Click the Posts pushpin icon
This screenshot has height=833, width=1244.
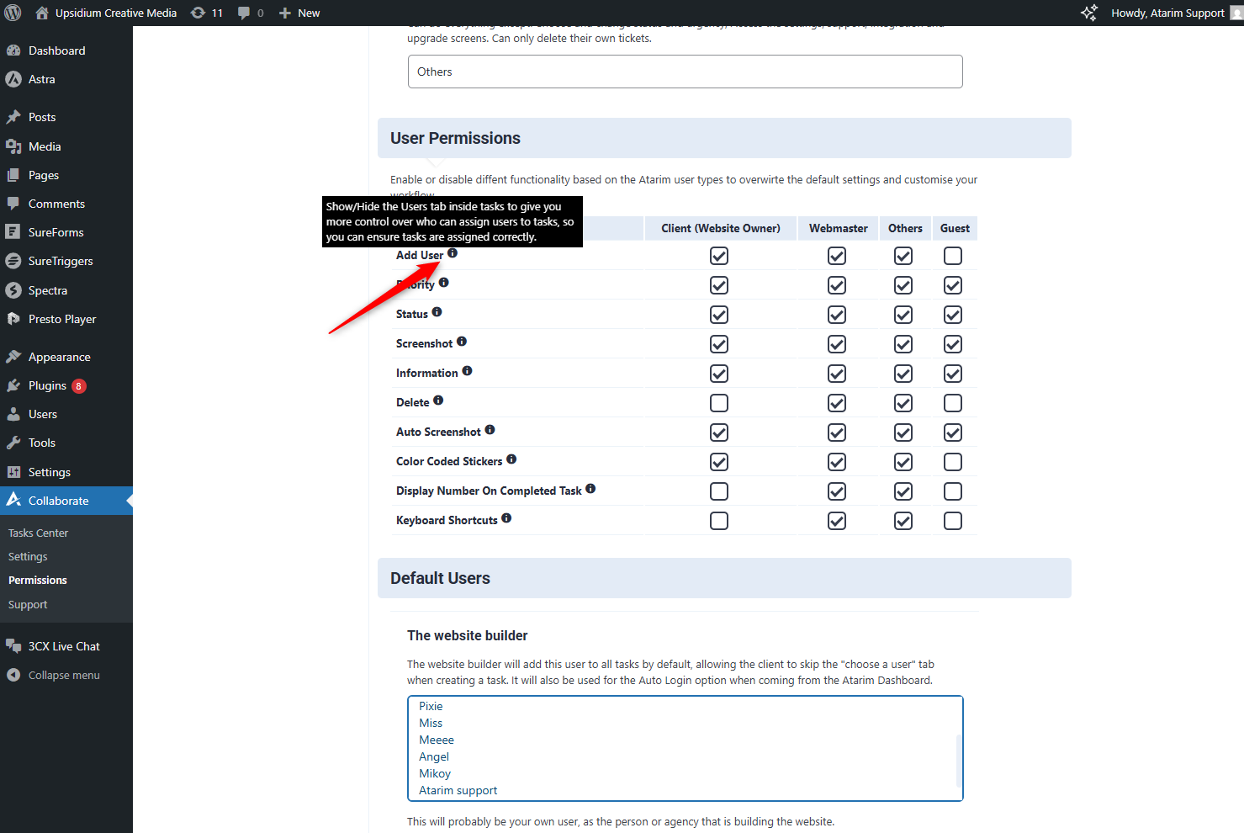point(13,117)
